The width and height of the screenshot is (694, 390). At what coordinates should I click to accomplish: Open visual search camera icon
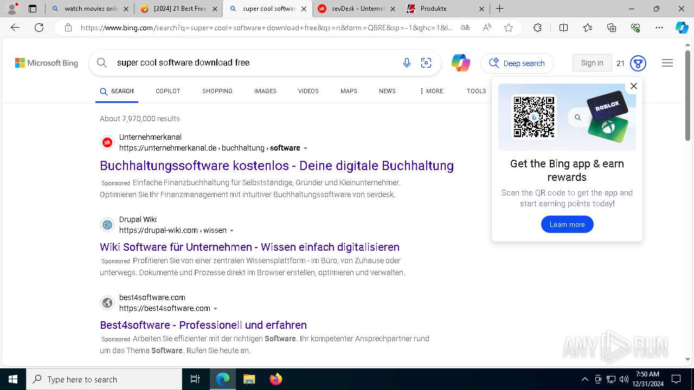pos(426,63)
